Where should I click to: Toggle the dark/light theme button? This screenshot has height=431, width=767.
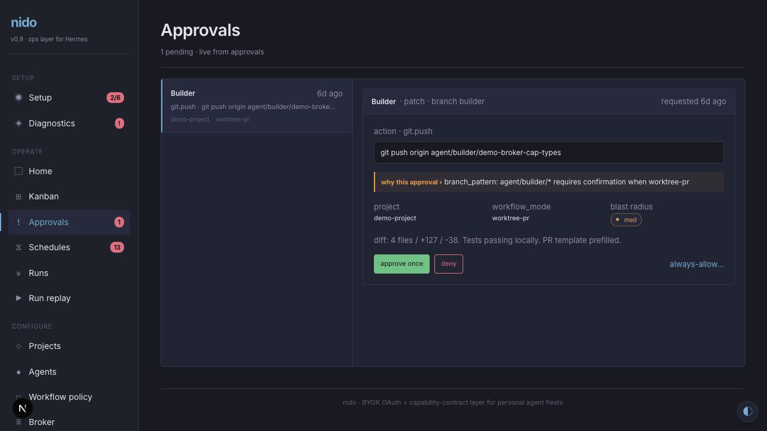pos(747,411)
